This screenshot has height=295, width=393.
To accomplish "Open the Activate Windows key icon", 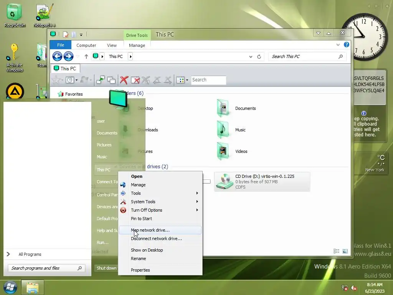I will (x=14, y=58).
